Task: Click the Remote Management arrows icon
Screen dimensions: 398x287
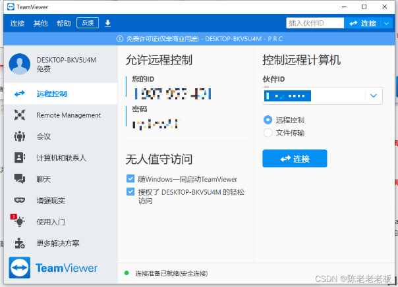Action: pyautogui.click(x=20, y=115)
